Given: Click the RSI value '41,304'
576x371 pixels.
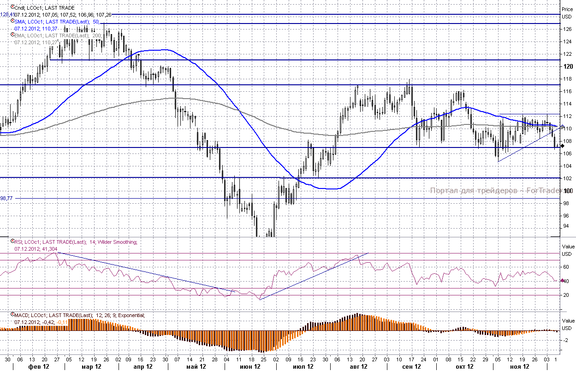Looking at the screenshot, I should 50,248.
